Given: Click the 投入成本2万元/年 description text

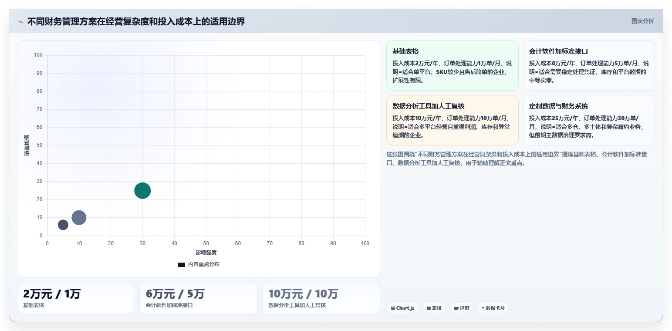Looking at the screenshot, I should pyautogui.click(x=452, y=72).
